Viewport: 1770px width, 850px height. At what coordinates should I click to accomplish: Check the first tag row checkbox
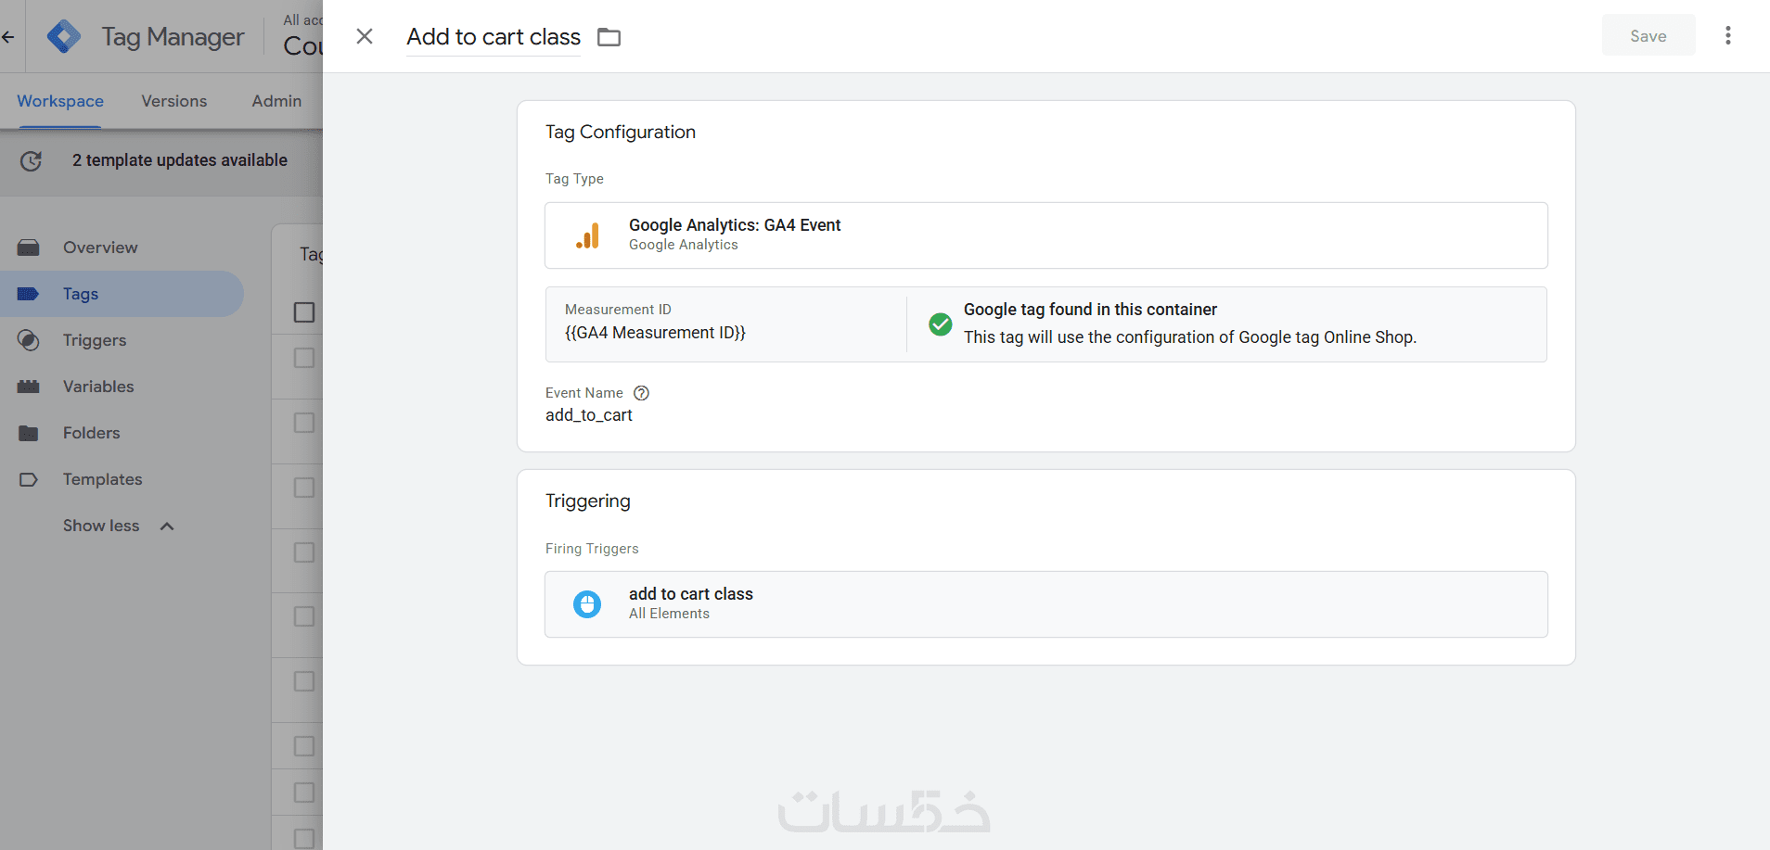[x=304, y=358]
